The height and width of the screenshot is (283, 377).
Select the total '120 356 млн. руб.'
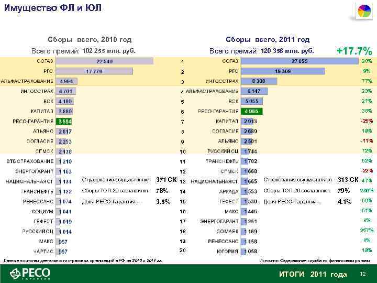coord(287,51)
